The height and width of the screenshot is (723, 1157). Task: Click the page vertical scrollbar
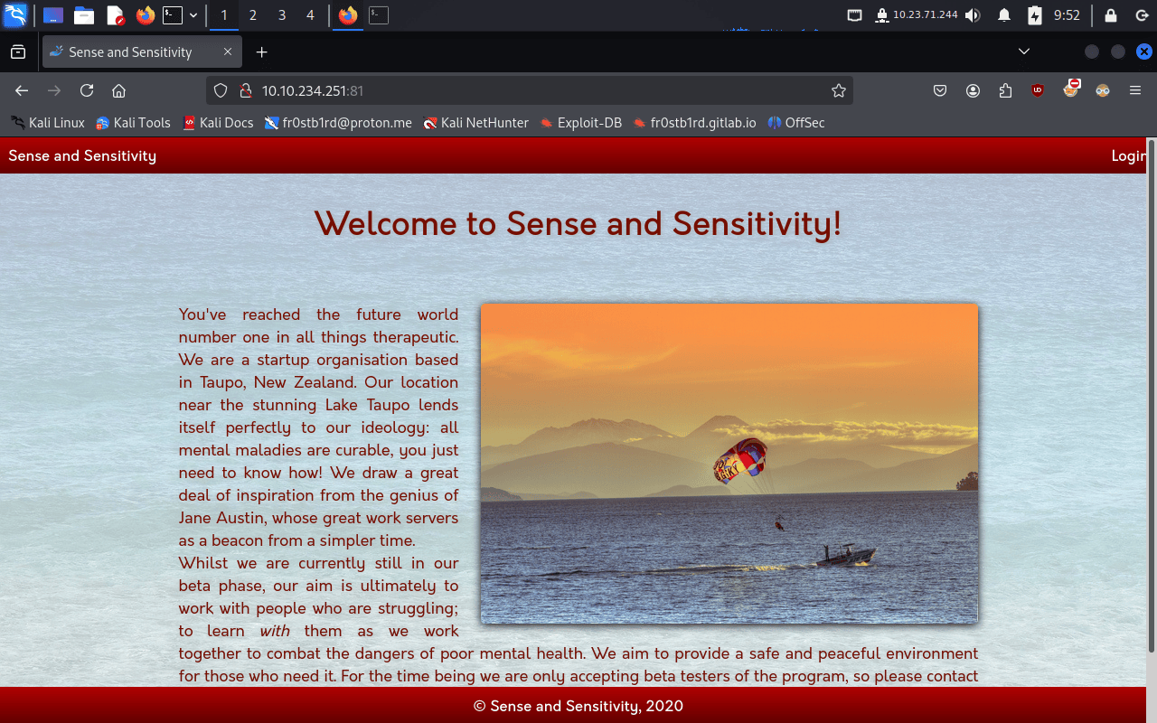coord(1151,398)
